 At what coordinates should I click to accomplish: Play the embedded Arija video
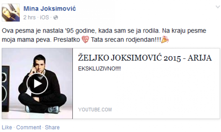tap(37, 83)
